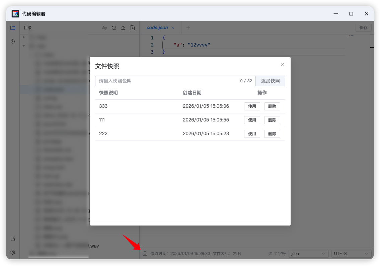Click the "12vvvv" value in editor
Image resolution: width=380 pixels, height=266 pixels.
click(x=199, y=45)
